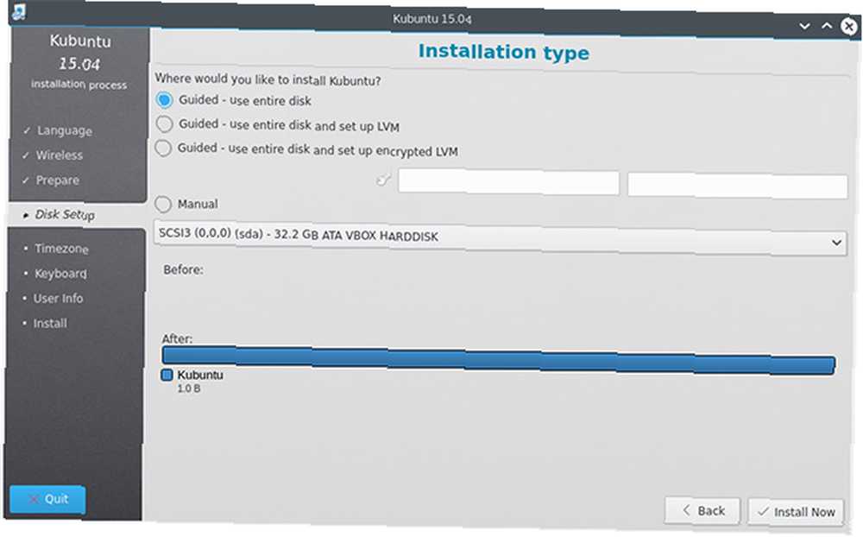Screen dimensions: 863x537
Task: Select the Disk Setup step
Action: [65, 215]
